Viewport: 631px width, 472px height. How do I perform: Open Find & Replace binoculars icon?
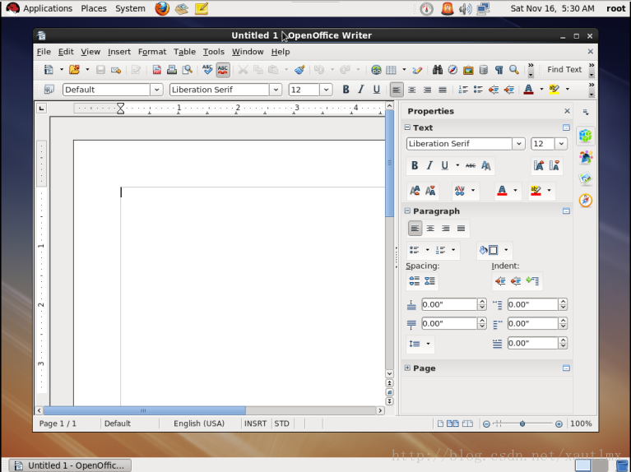438,70
